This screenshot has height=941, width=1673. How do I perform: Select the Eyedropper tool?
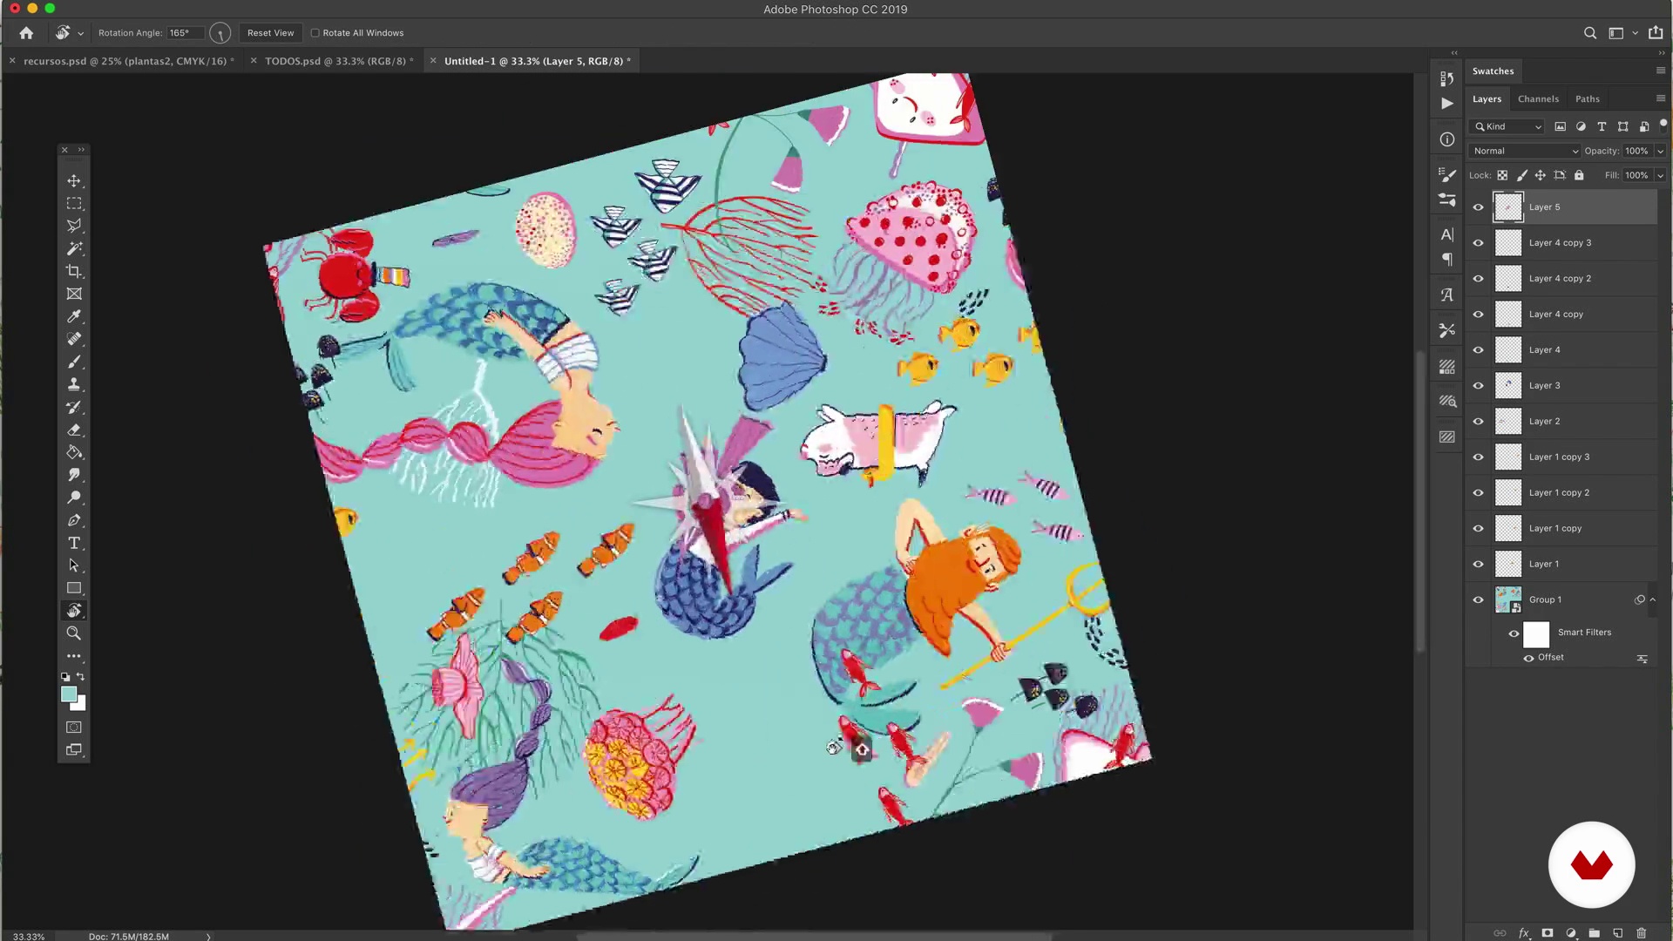point(74,316)
